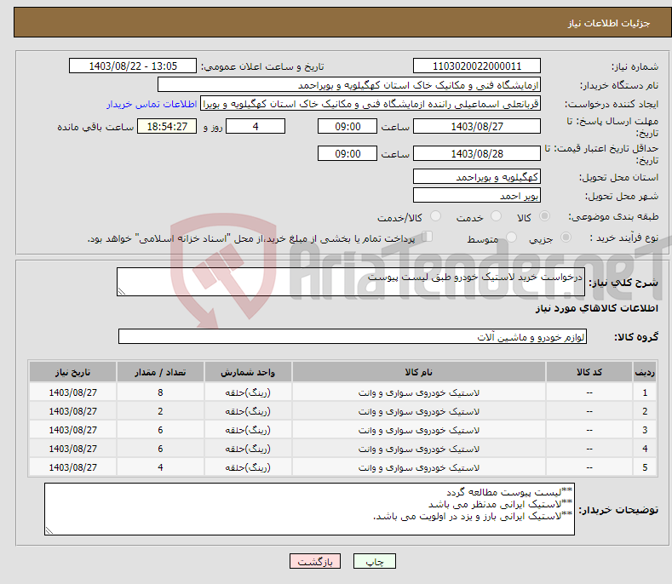
Task: Click the product name in row 1
Action: 419,392
